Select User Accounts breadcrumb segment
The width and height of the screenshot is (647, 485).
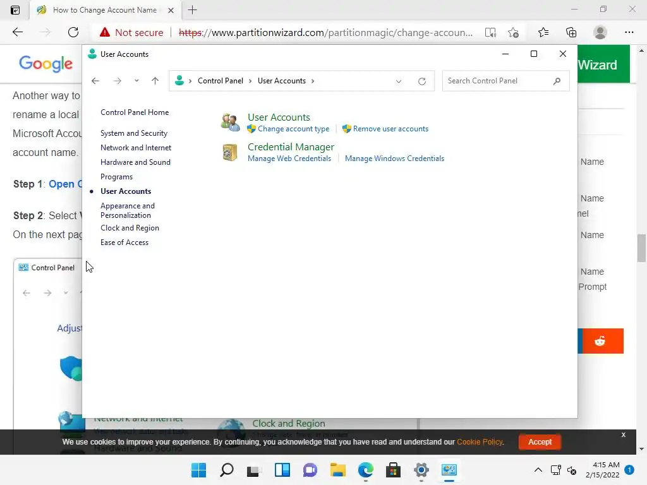[x=282, y=81]
